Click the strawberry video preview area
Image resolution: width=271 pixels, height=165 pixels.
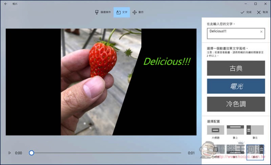(x=101, y=82)
